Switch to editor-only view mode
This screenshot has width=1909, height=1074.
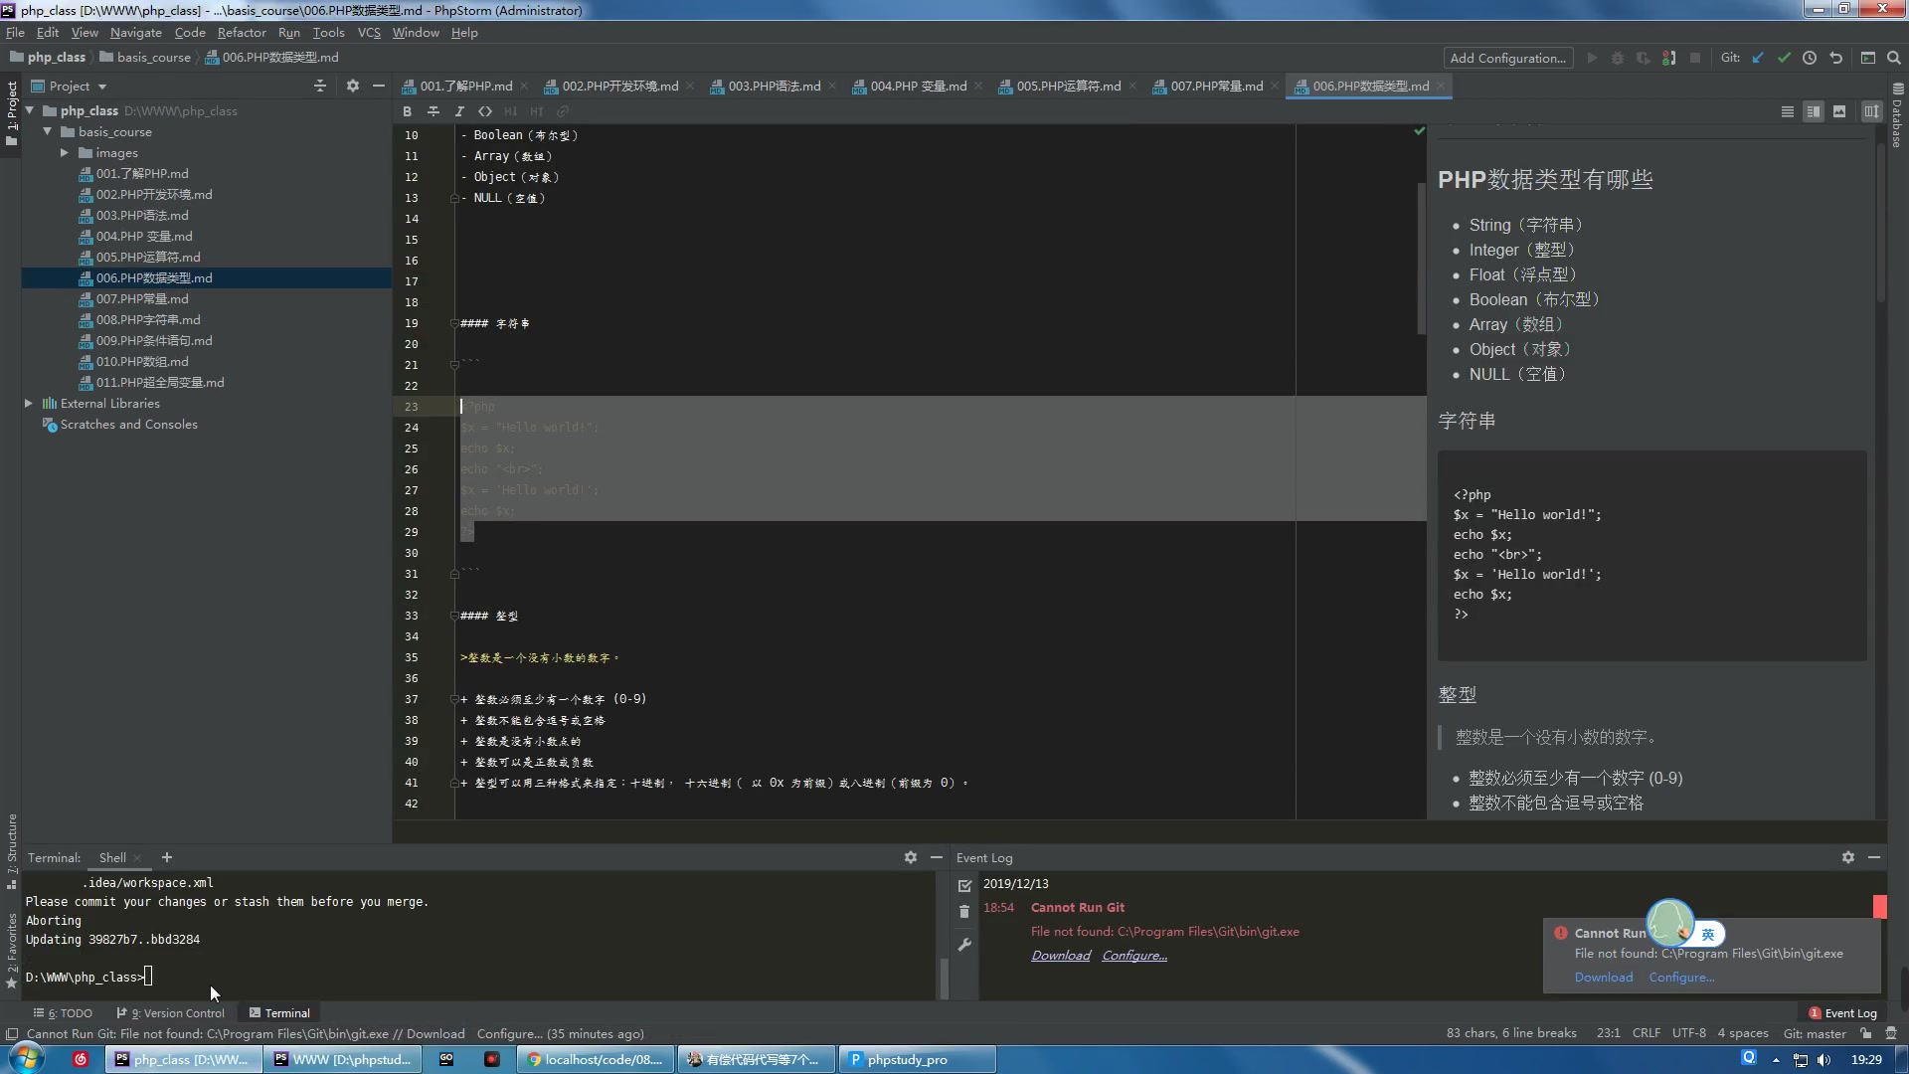pos(1787,111)
